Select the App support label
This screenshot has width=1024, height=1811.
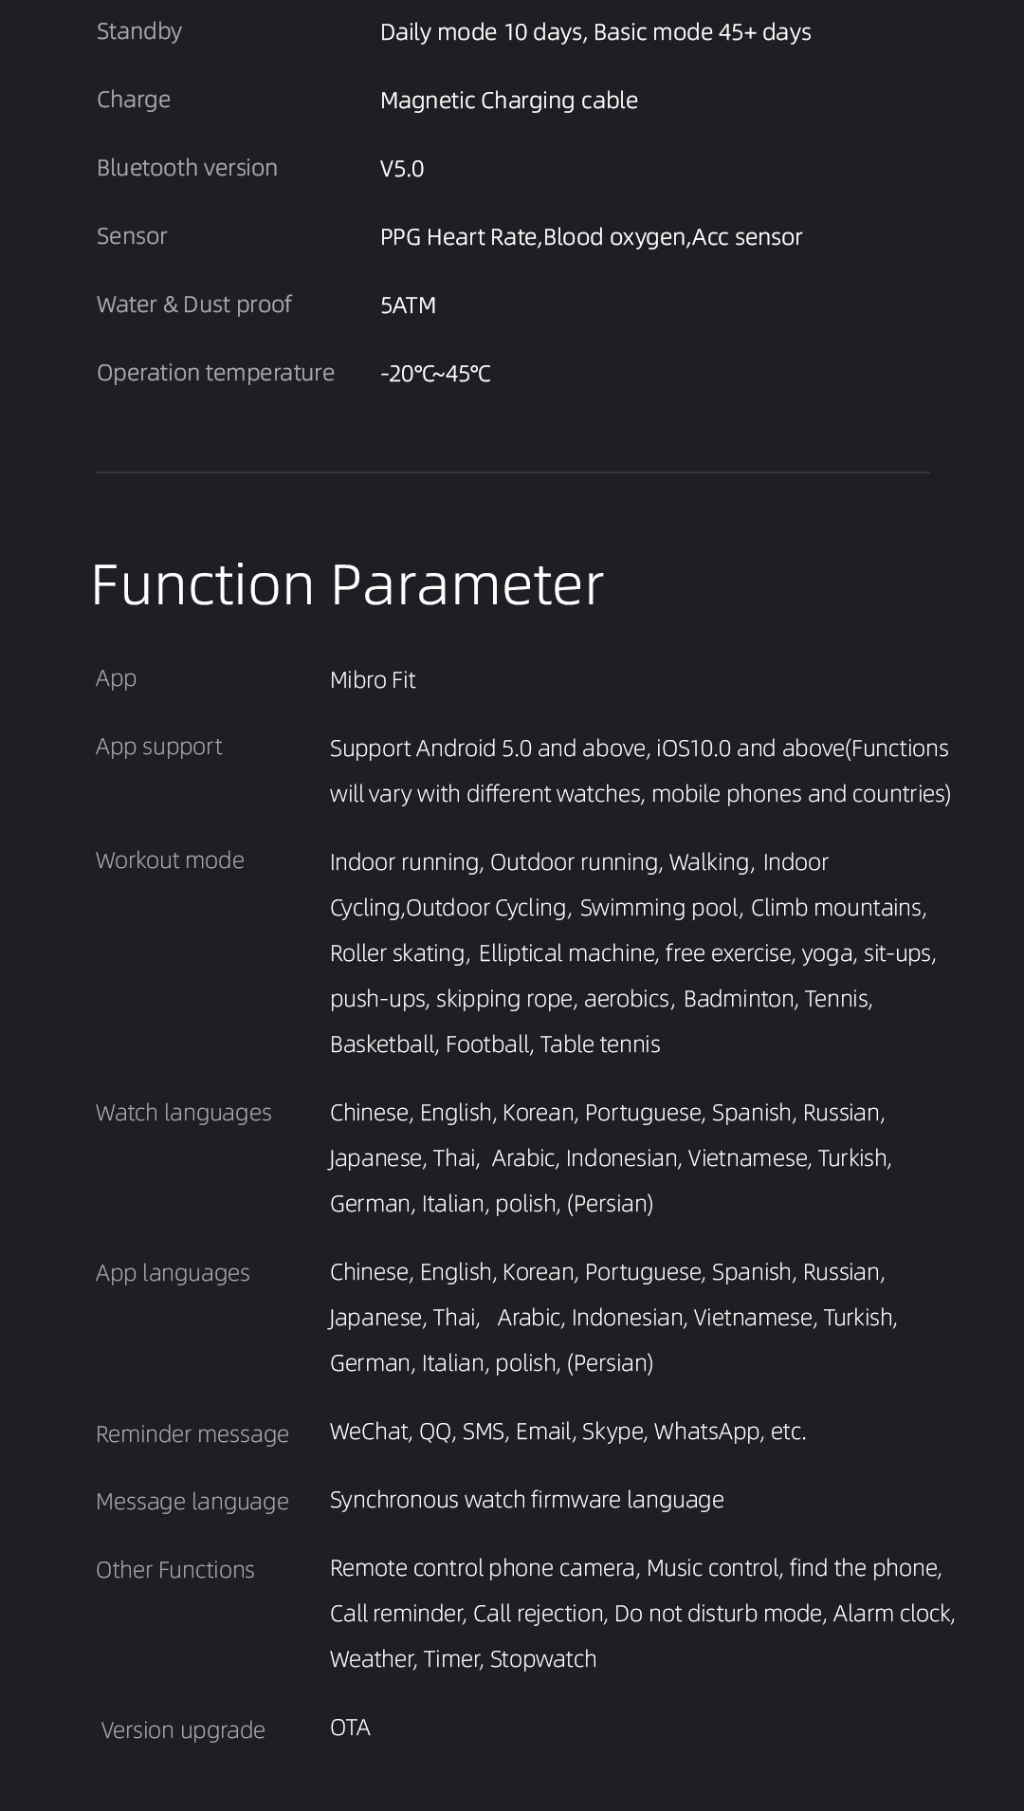tap(158, 747)
